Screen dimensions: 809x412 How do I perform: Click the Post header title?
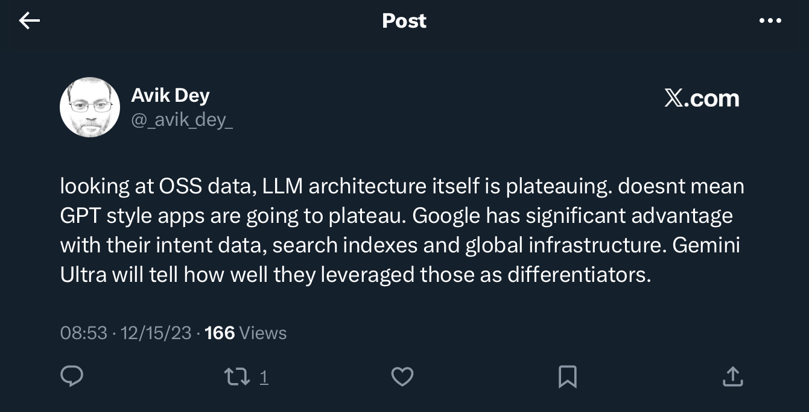pos(404,21)
